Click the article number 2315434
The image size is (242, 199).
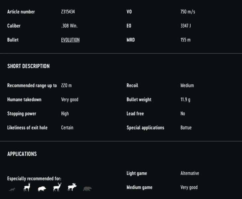[69, 12]
